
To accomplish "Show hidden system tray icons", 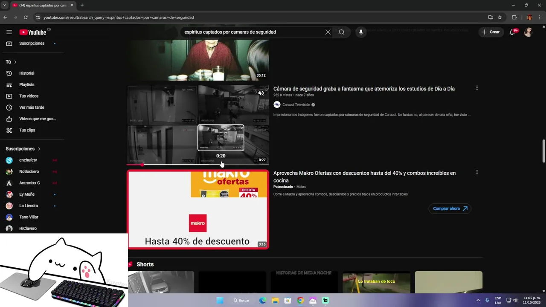I will click(x=478, y=300).
